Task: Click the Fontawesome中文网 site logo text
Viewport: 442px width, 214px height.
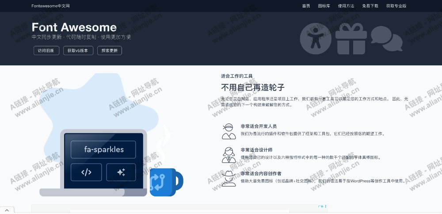Action: point(50,6)
